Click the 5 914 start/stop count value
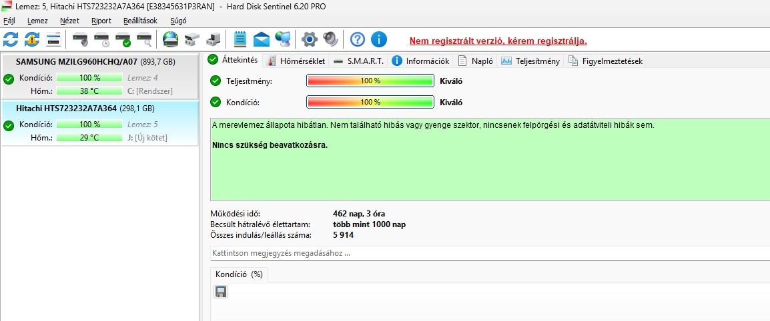The height and width of the screenshot is (321, 770). pos(343,235)
